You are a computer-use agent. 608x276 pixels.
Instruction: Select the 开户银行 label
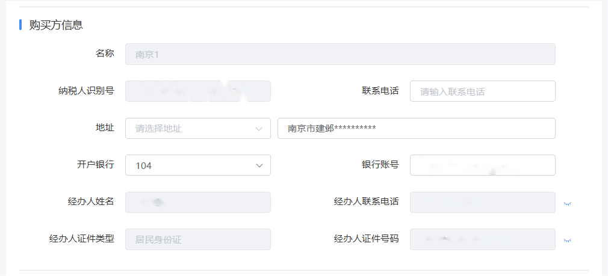click(x=91, y=165)
